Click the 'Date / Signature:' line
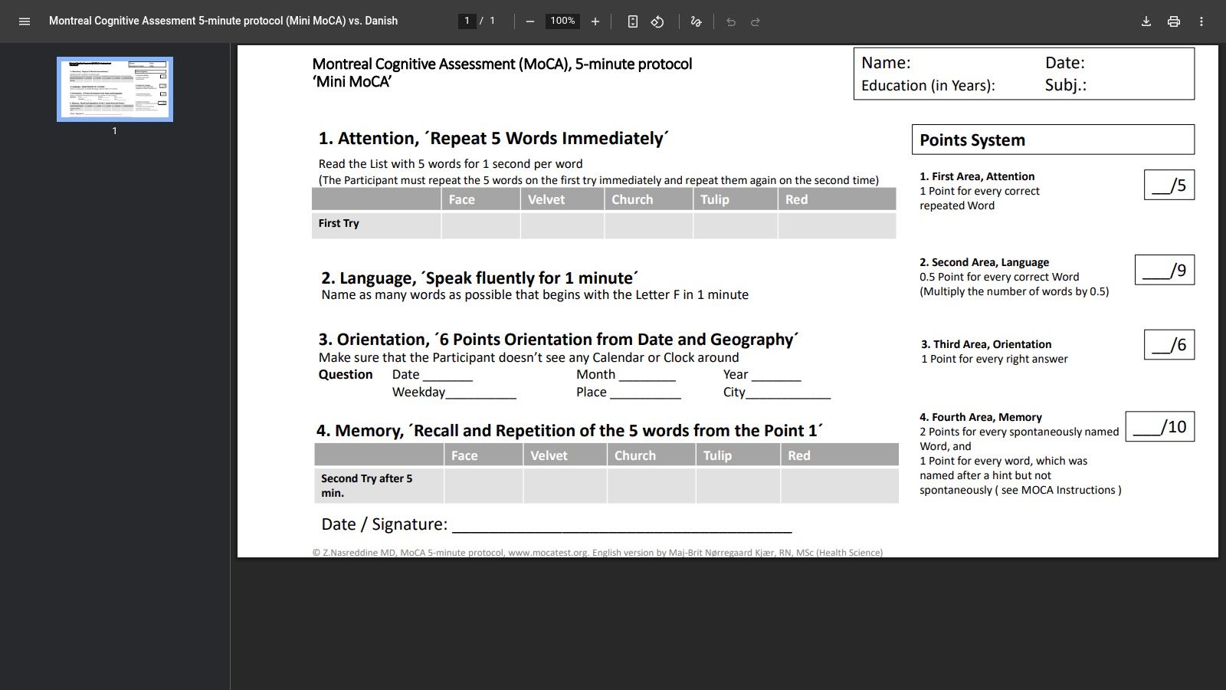The image size is (1226, 690). 556,524
